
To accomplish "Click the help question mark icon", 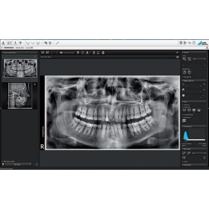I will (x=194, y=43).
